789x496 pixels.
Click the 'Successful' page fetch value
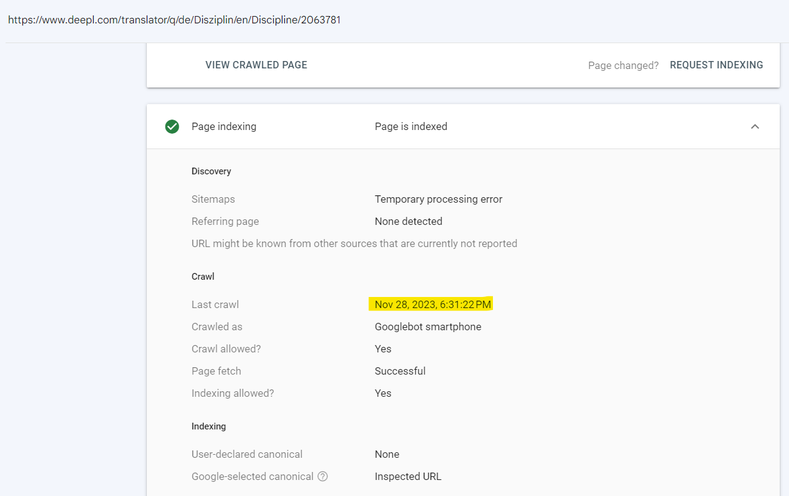click(x=400, y=371)
